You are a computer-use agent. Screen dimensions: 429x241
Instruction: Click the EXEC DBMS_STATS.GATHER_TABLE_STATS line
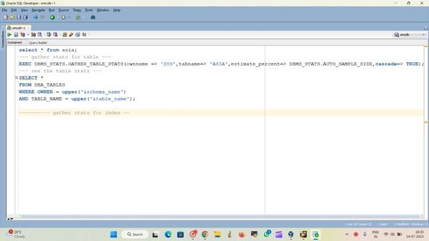[x=221, y=64]
